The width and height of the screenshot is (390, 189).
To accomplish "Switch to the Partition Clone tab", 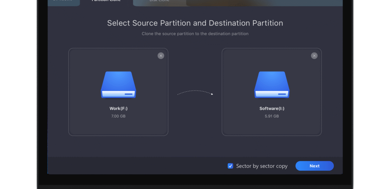I will coord(106,1).
